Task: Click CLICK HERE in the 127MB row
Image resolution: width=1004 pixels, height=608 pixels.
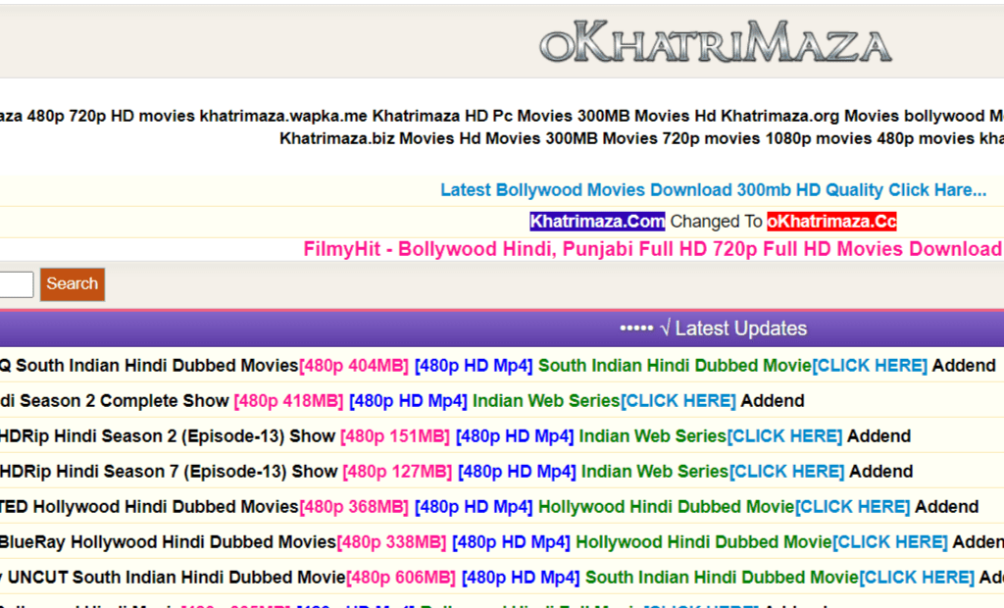Action: (x=787, y=471)
